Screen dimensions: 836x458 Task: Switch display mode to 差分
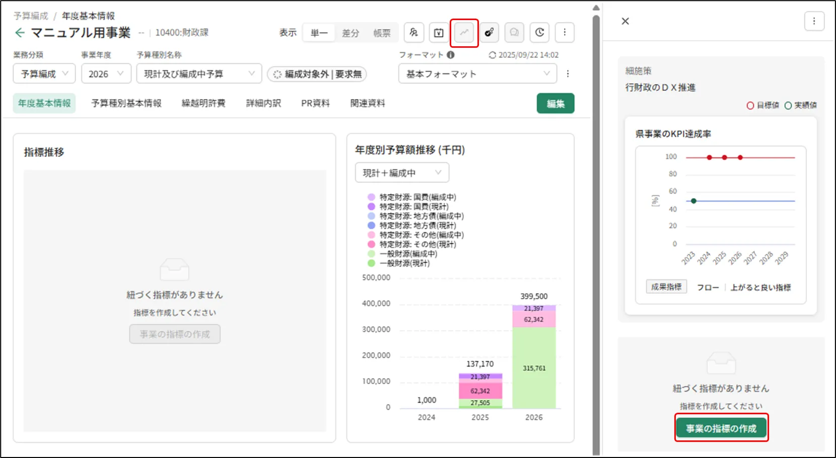pyautogui.click(x=351, y=33)
